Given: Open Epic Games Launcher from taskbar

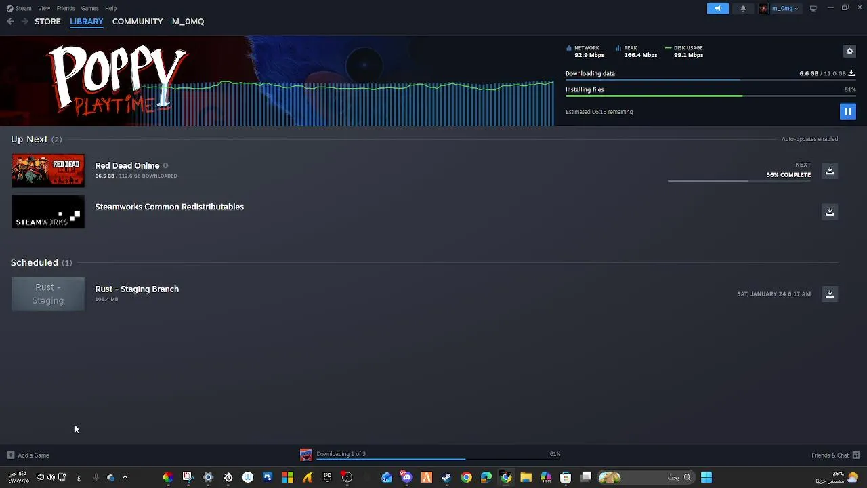Looking at the screenshot, I should click(x=327, y=478).
